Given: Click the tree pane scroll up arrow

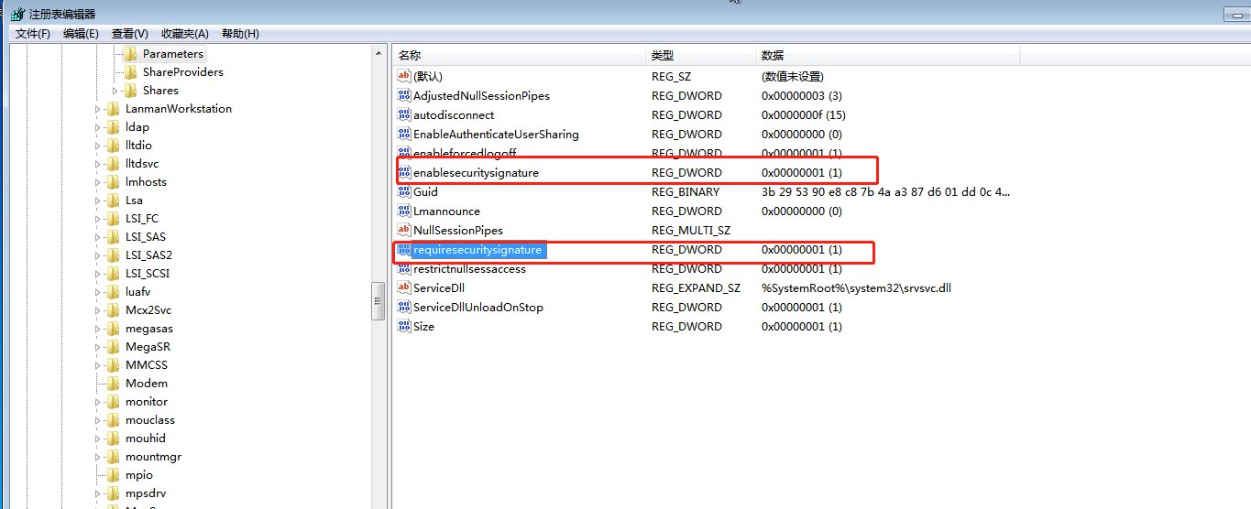Looking at the screenshot, I should point(379,53).
